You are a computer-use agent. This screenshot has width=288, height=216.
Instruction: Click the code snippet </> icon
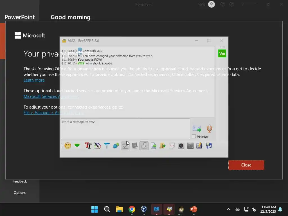(172, 146)
